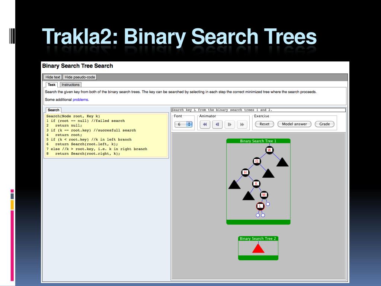The height and width of the screenshot is (286, 381).
Task: Open the Search pseudo-code tab
Action: (x=53, y=110)
